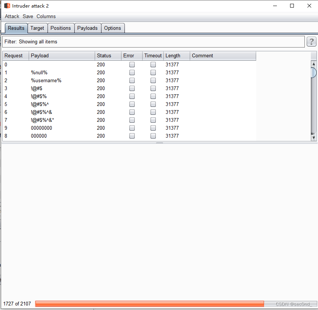Toggle Error checkbox for %null% row
This screenshot has height=310, width=318.
[x=132, y=72]
